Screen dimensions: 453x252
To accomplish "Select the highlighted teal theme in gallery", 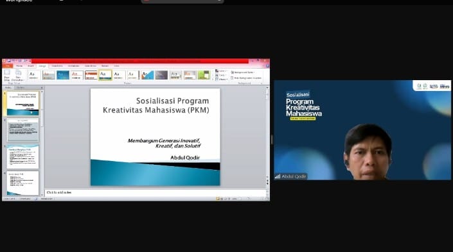I will pyautogui.click(x=105, y=75).
